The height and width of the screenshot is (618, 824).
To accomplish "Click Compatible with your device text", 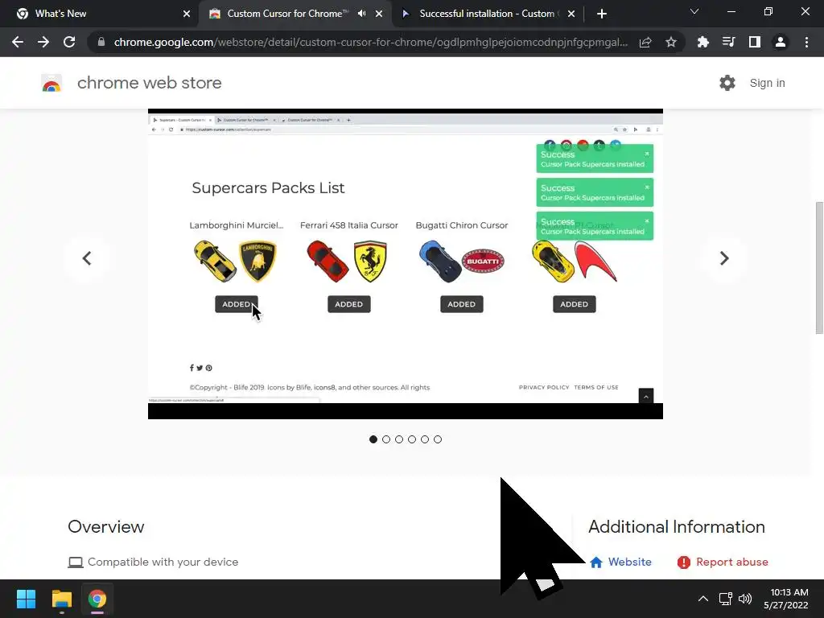I will coord(163,562).
